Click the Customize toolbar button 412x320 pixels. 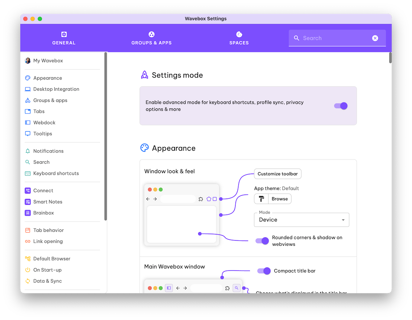click(278, 174)
